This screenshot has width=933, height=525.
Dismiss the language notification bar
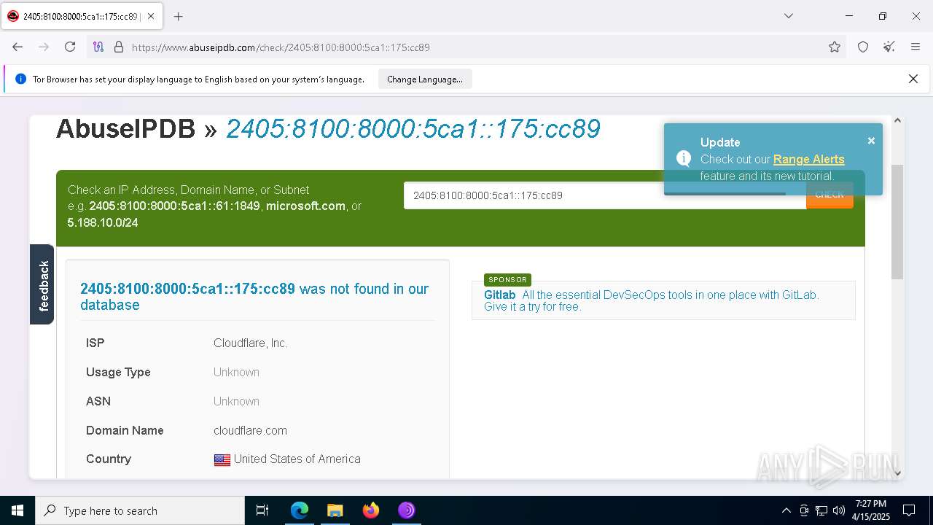coord(913,79)
